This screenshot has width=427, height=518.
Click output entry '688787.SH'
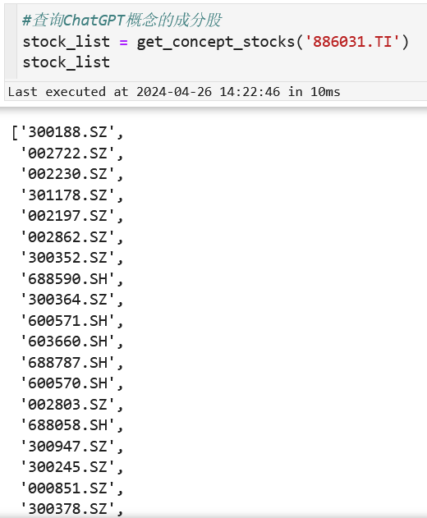pos(67,362)
